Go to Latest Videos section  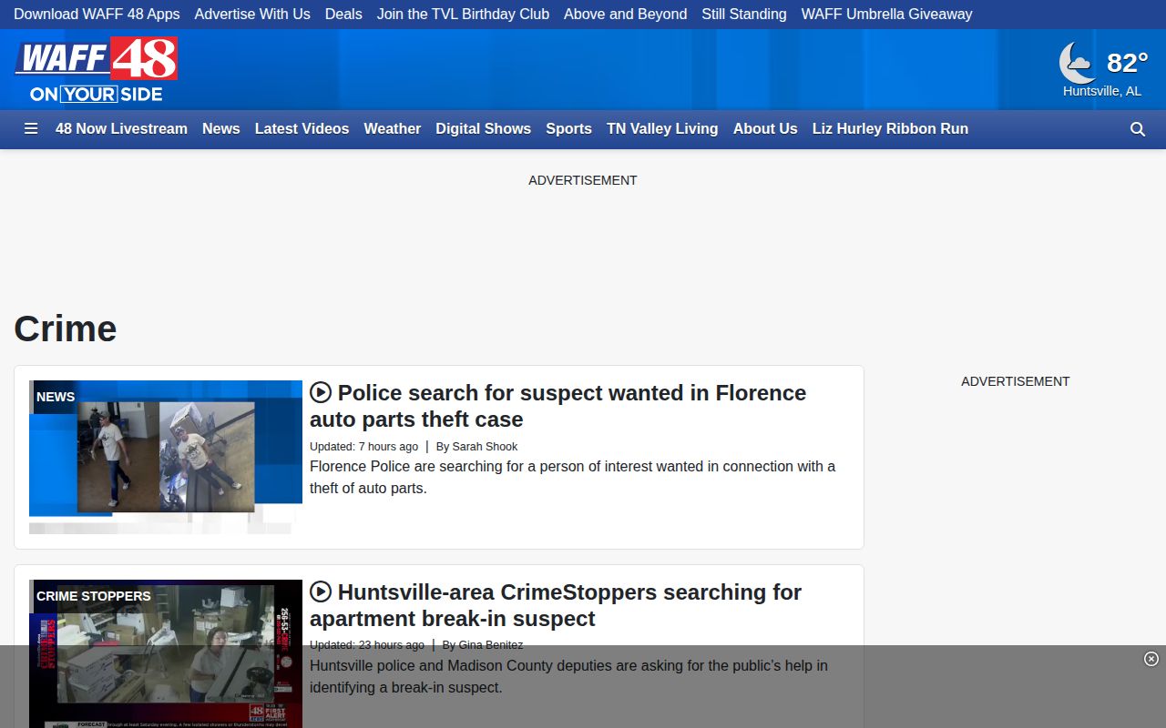[302, 129]
